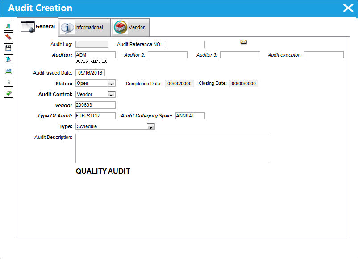Expand the Status dropdown
Viewport: 358px width, 259px height.
111,84
